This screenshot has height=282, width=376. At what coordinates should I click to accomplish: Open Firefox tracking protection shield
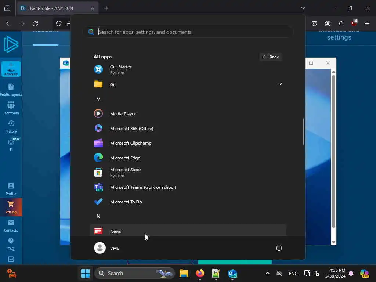(58, 23)
